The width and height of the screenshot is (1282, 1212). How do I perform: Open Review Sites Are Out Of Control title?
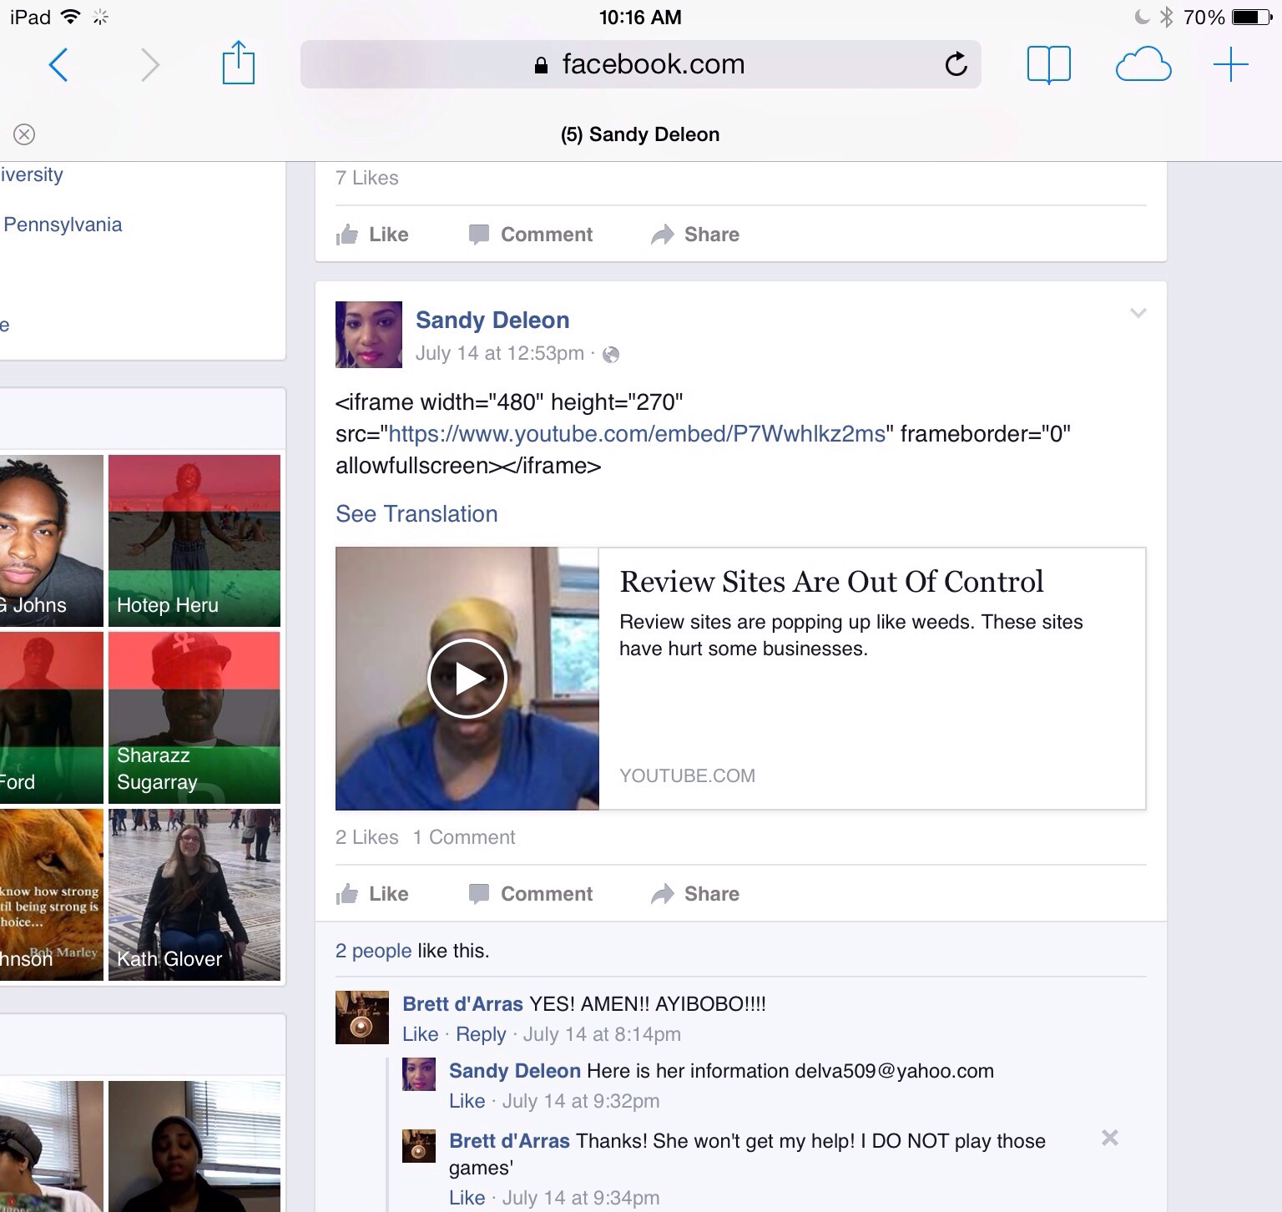[x=831, y=582]
